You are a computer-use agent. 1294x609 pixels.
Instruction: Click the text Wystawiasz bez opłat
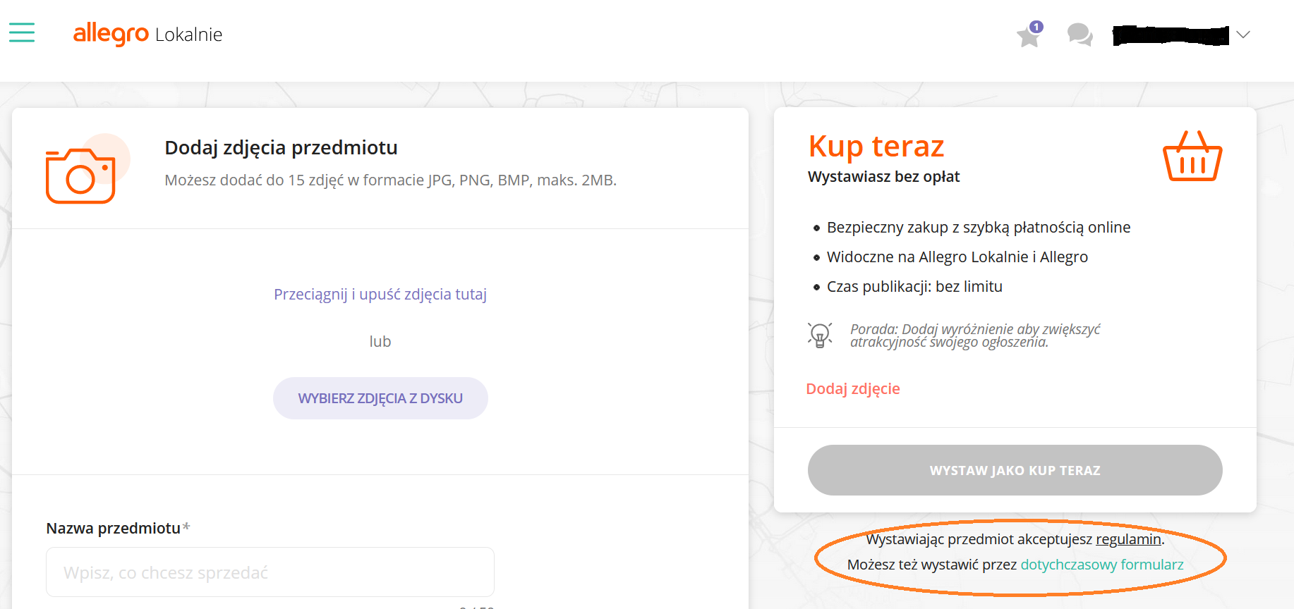(883, 176)
